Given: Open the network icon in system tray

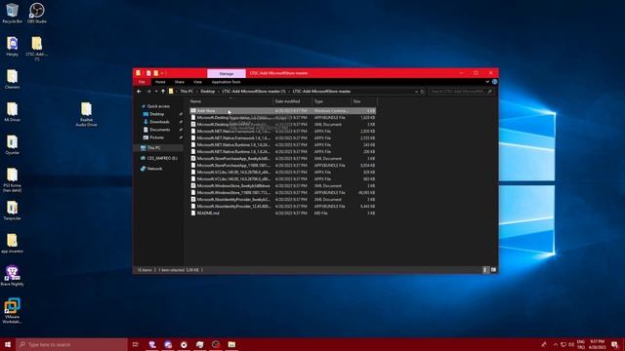Looking at the screenshot, I should [563, 344].
